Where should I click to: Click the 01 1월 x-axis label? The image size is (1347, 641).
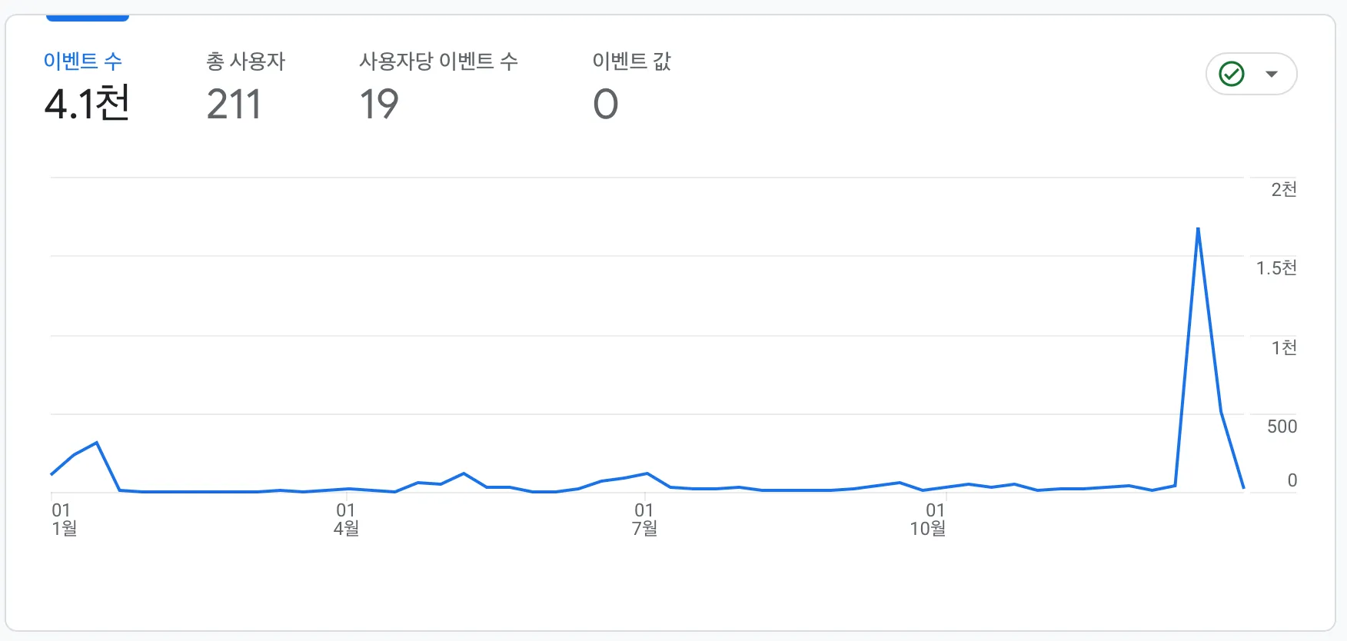tap(65, 520)
